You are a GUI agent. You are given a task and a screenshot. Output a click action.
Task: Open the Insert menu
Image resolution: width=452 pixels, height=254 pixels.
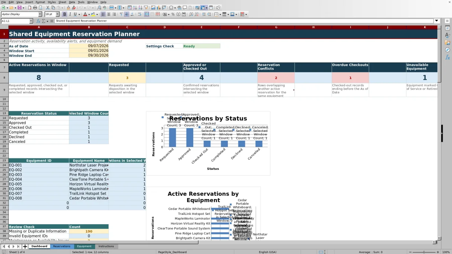click(x=29, y=2)
